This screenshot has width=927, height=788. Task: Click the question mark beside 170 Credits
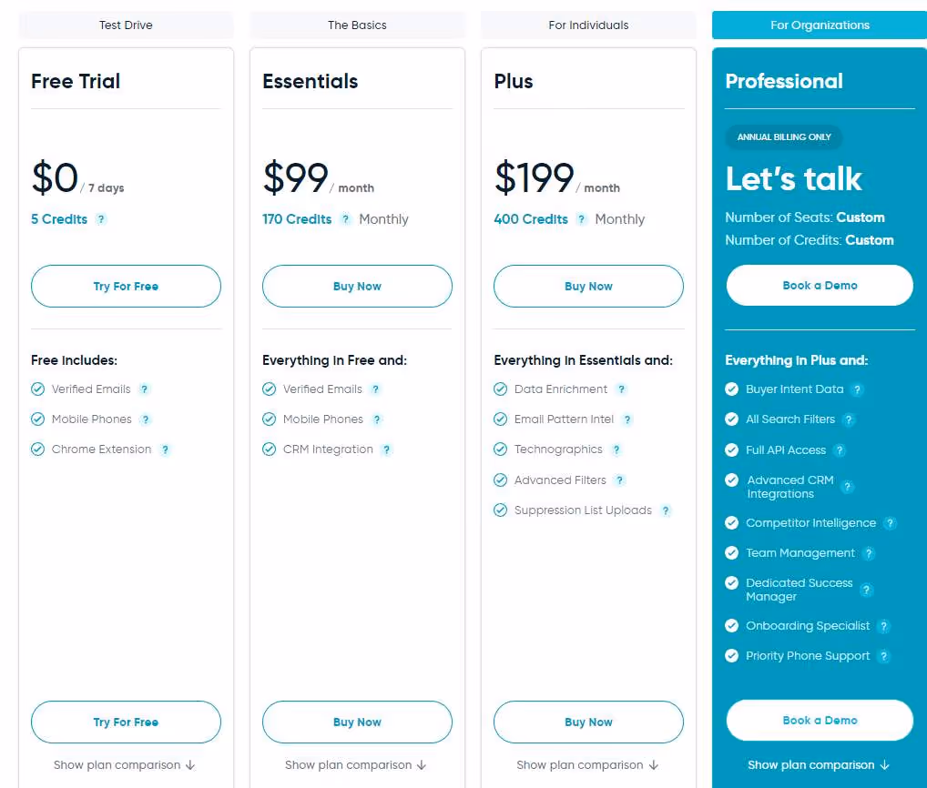tap(346, 218)
